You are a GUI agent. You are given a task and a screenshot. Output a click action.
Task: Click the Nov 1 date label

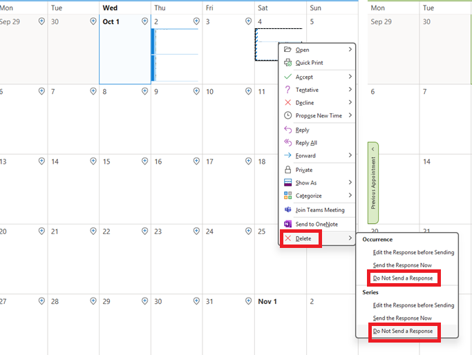tap(267, 301)
